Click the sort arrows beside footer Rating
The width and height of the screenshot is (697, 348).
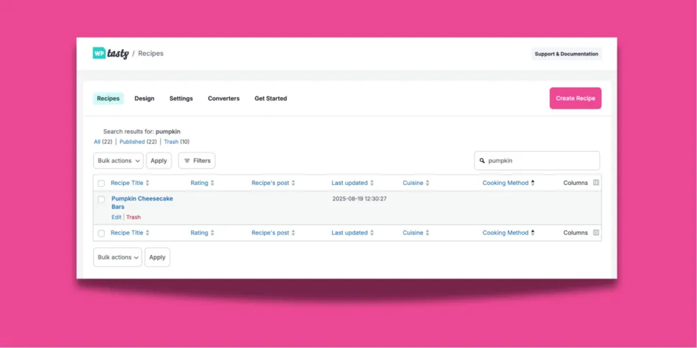[212, 233]
